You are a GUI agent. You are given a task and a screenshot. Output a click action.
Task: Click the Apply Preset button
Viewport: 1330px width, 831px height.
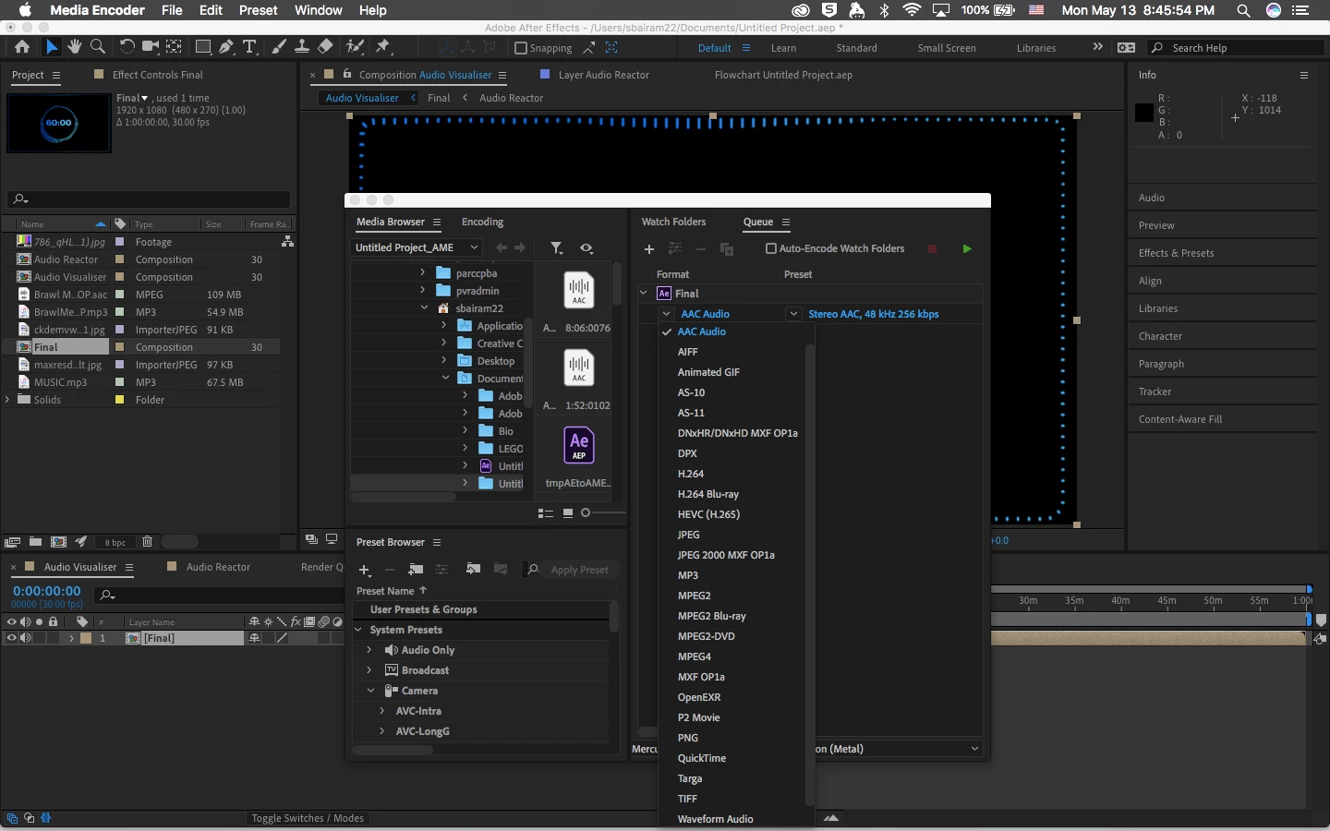579,570
